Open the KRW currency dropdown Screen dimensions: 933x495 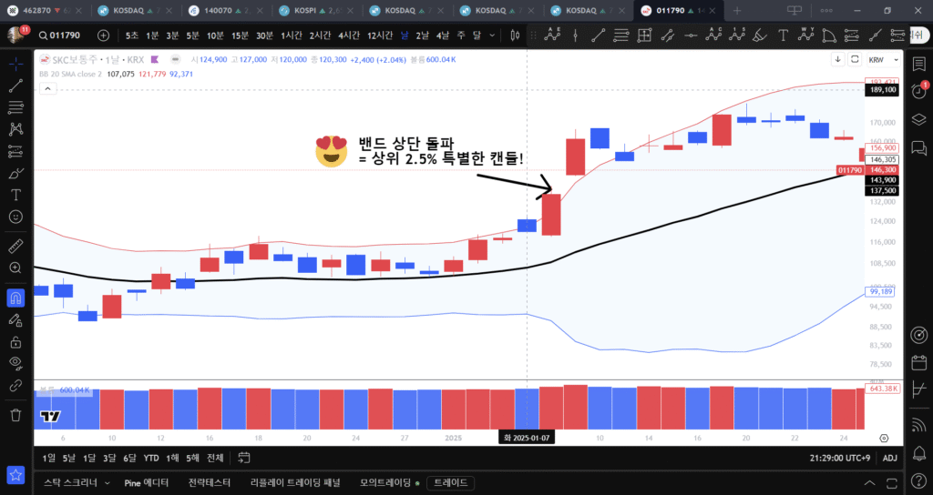click(877, 59)
